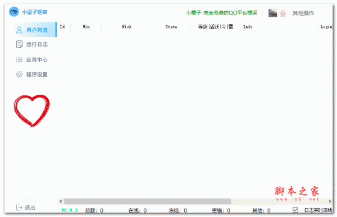The height and width of the screenshot is (217, 337).
Task: Click the 其他: 0 status entry
Action: pyautogui.click(x=261, y=210)
